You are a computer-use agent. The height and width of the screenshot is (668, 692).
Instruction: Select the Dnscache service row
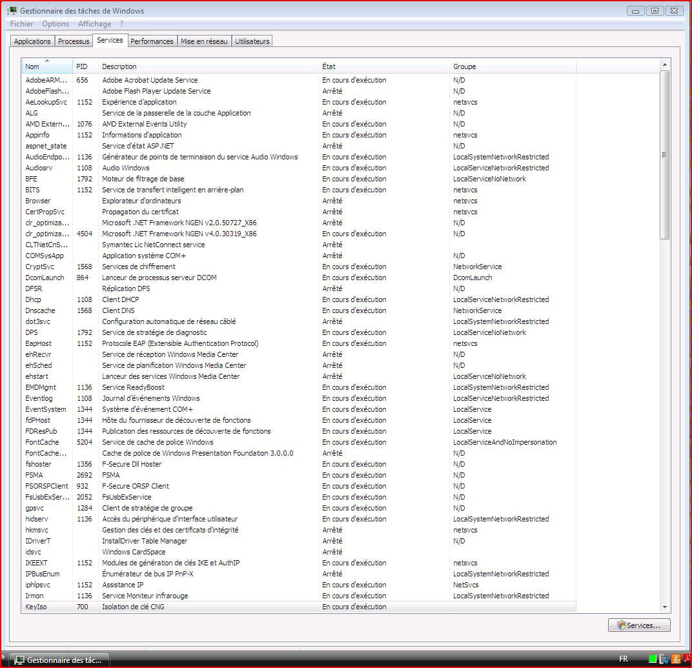[298, 310]
